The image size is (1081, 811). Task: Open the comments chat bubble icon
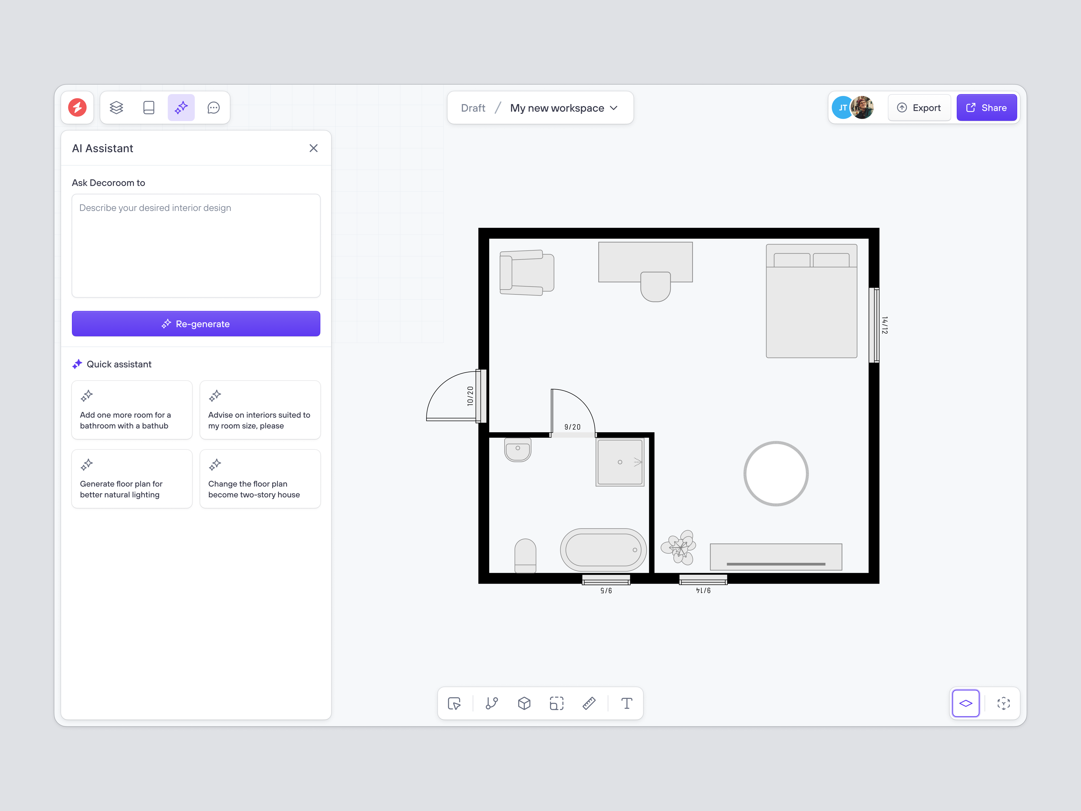coord(213,108)
